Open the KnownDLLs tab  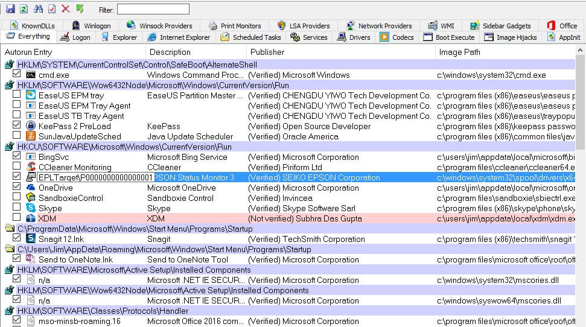click(33, 26)
